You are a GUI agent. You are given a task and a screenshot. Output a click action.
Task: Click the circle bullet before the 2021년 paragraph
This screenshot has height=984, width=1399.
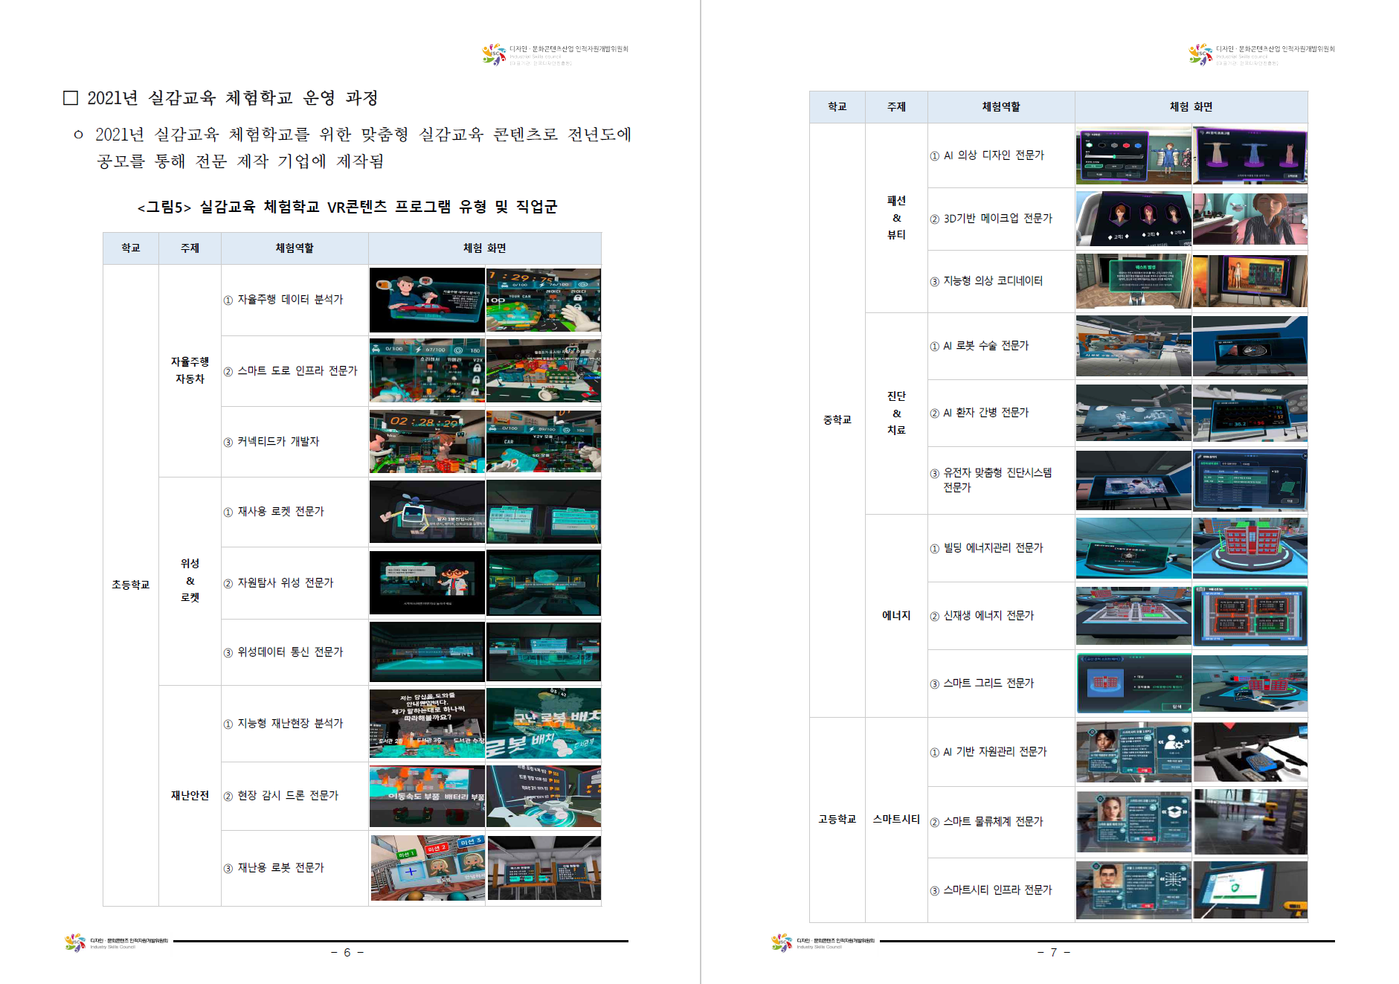78,135
